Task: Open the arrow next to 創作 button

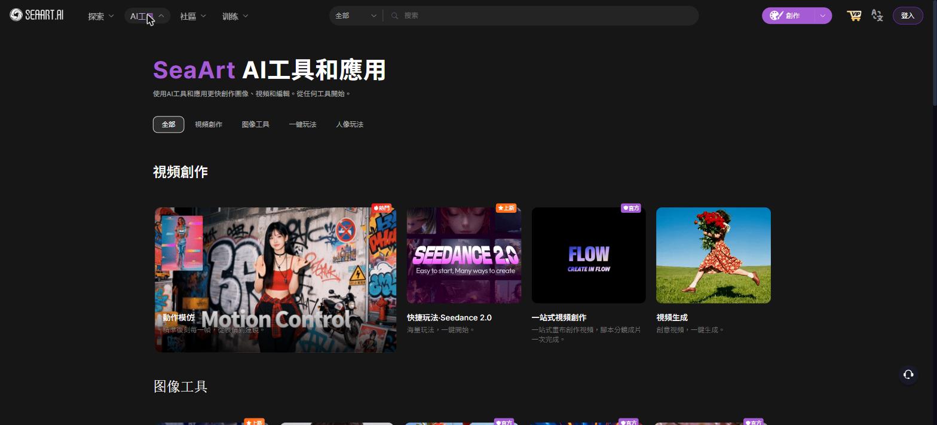Action: tap(823, 16)
